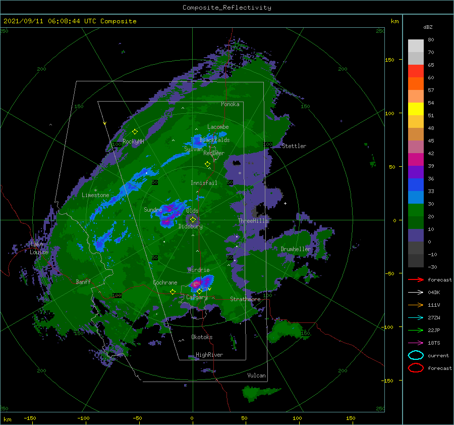Viewport: 454px width, 425px height.
Task: Click the Airdrie city label
Action: [x=199, y=270]
